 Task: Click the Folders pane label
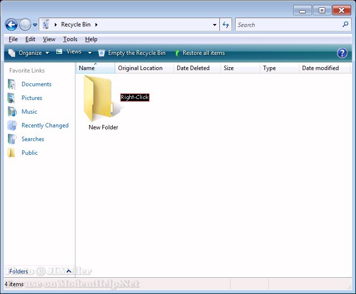coord(19,271)
